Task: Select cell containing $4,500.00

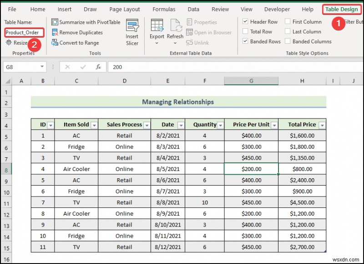Action: pyautogui.click(x=302, y=202)
